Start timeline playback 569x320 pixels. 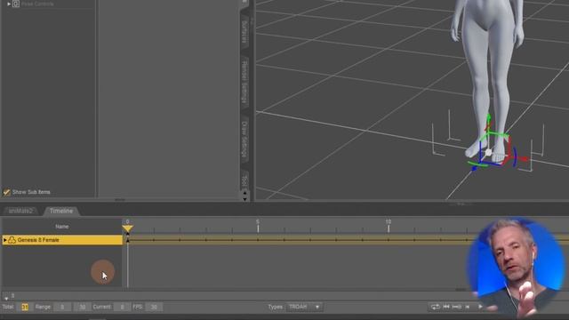click(x=480, y=307)
